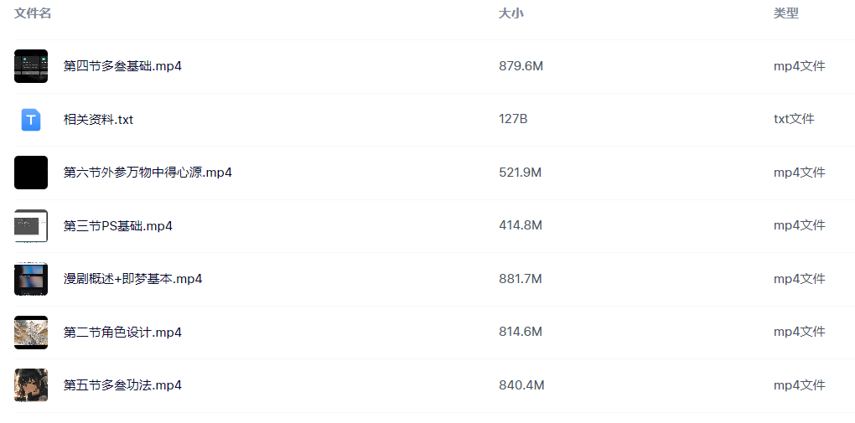855x423 pixels.
Task: Click the txt文件 type cell
Action: click(x=794, y=119)
